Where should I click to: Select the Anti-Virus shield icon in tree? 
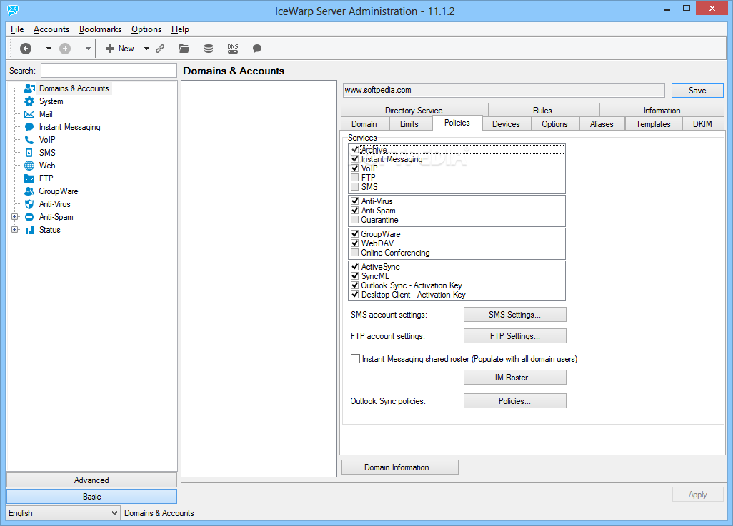click(29, 204)
